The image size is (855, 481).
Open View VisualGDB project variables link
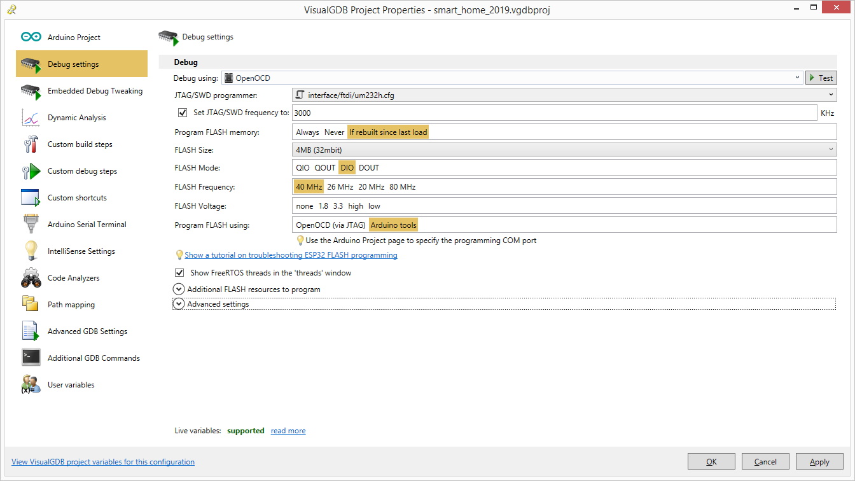[x=103, y=462]
